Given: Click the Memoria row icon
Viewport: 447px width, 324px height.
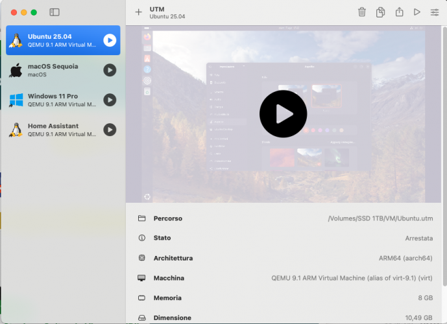Looking at the screenshot, I should click(x=142, y=298).
